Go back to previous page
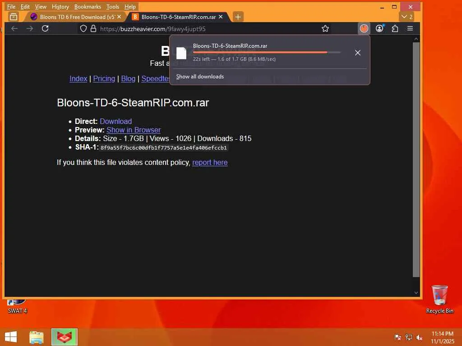 [x=14, y=28]
